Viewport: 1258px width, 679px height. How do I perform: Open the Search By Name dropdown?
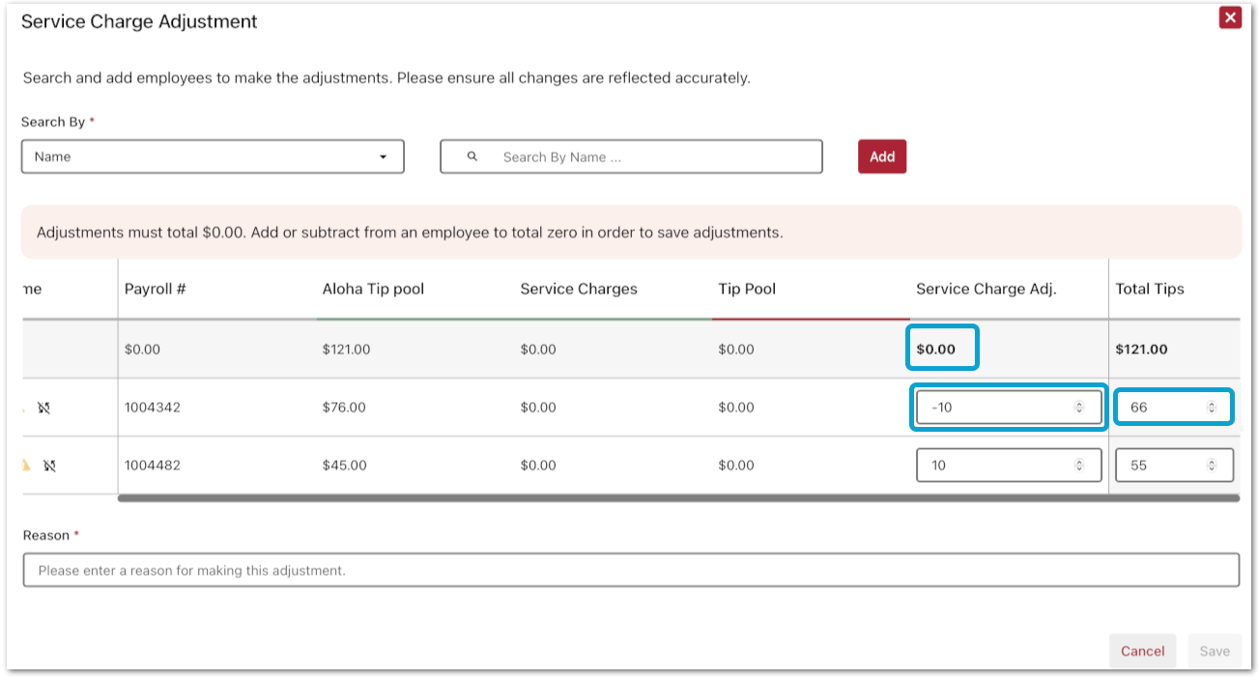coord(212,156)
